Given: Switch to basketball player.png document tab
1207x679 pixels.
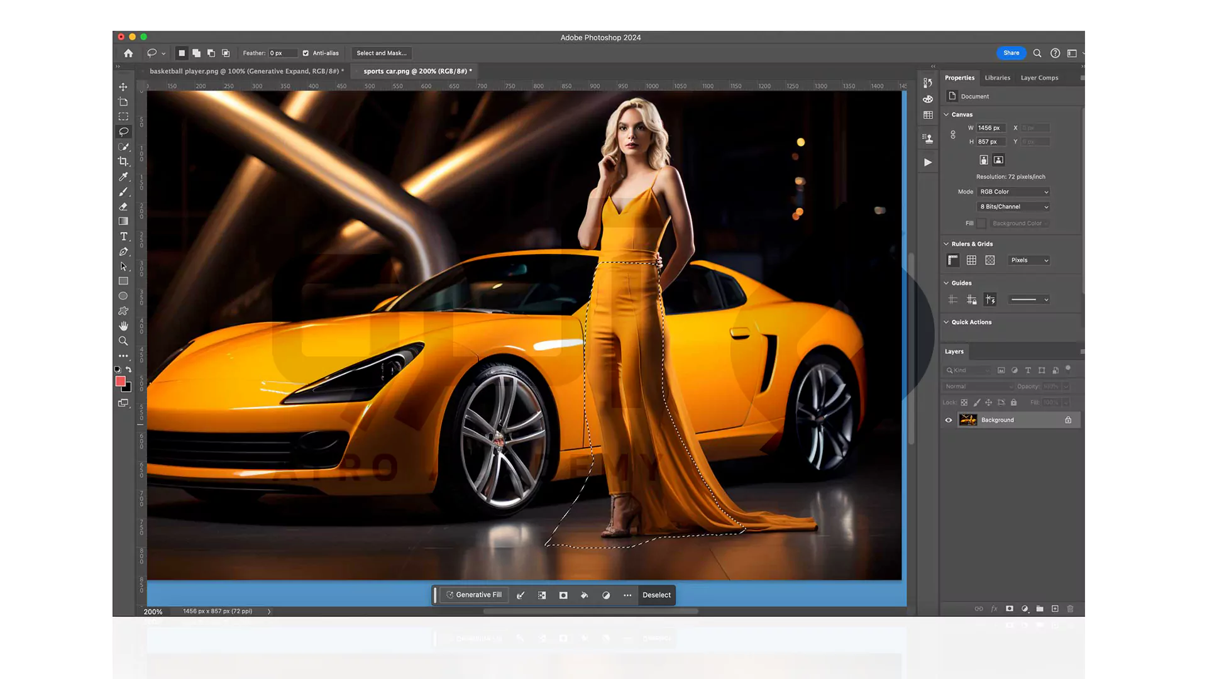Looking at the screenshot, I should click(x=246, y=71).
